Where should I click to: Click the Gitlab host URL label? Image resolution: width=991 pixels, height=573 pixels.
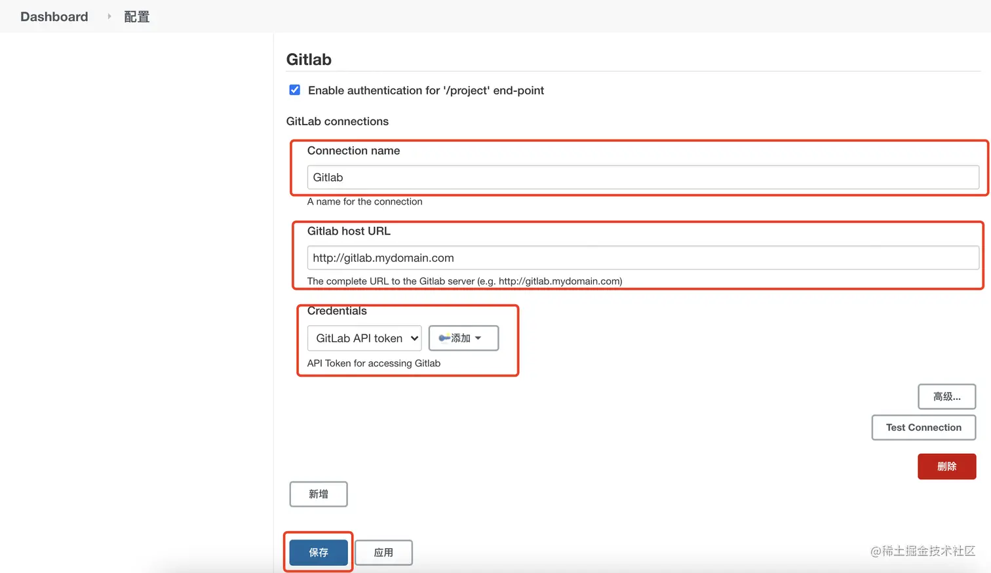point(349,231)
